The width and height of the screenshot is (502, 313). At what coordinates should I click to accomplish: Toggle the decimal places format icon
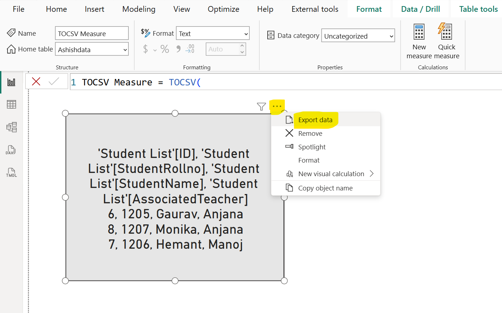click(x=190, y=49)
